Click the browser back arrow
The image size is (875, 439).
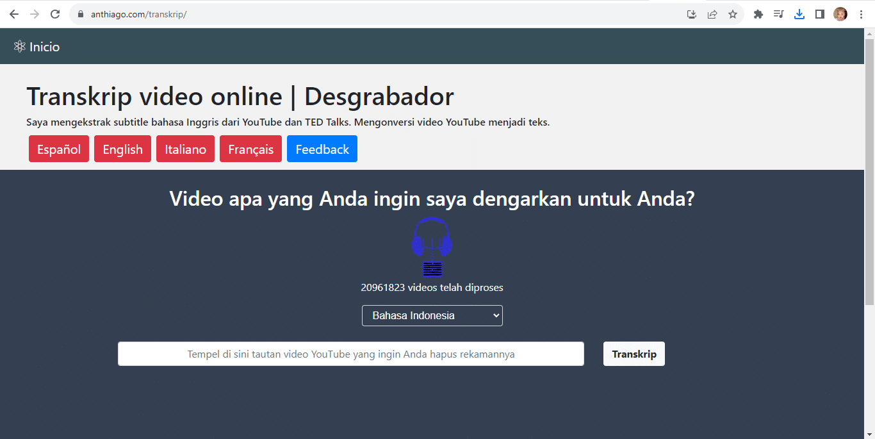tap(14, 14)
